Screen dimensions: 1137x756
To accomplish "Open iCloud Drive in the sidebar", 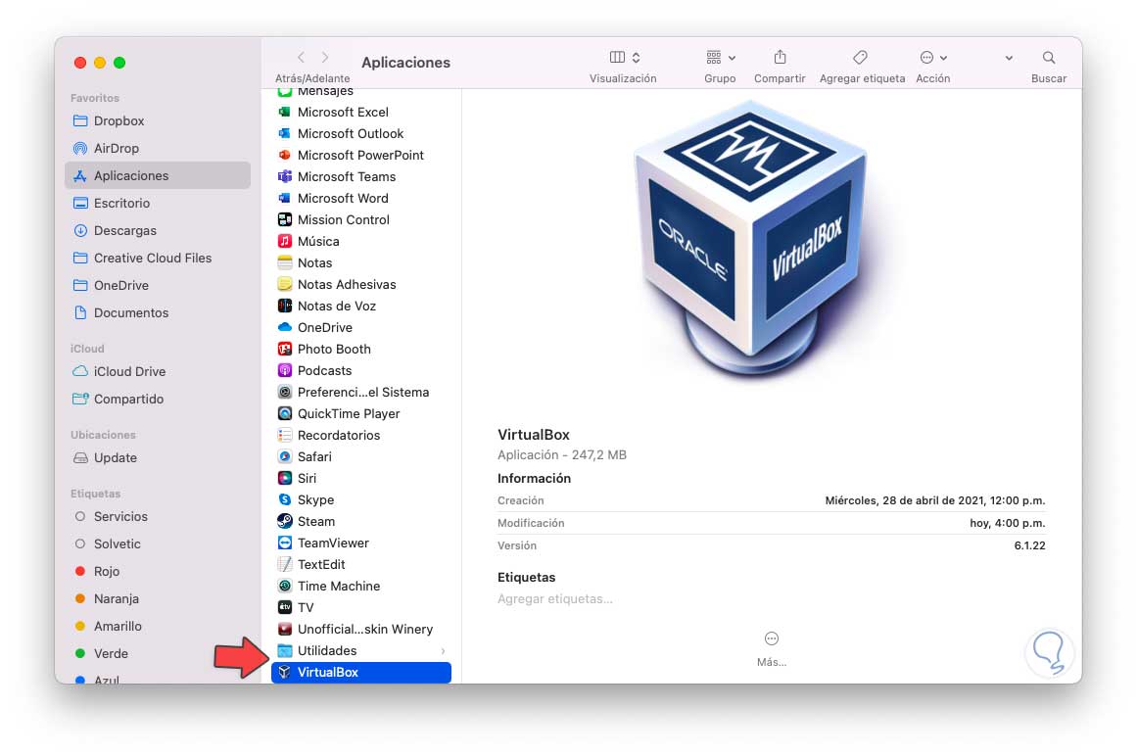I will coord(158,372).
